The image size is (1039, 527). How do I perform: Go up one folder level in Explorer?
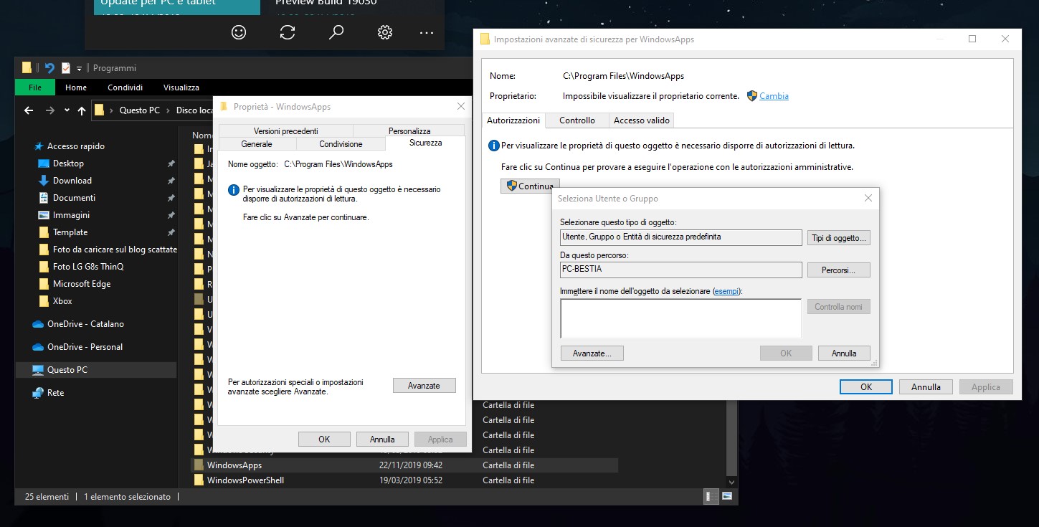click(x=82, y=110)
